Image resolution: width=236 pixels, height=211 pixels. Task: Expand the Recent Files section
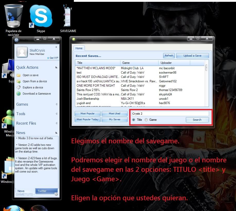pyautogui.click(x=56, y=123)
